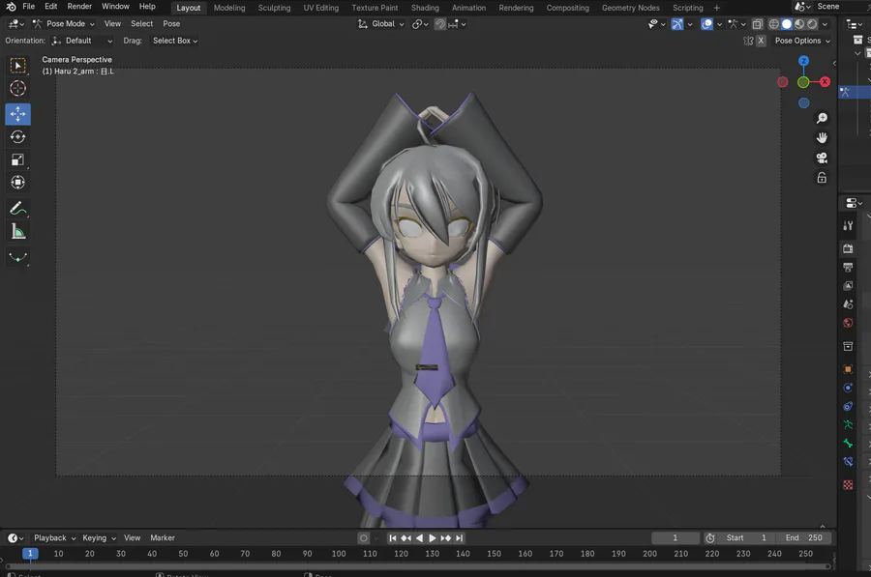The height and width of the screenshot is (577, 871).
Task: Expand the Keying dropdown in timeline
Action: (x=99, y=538)
